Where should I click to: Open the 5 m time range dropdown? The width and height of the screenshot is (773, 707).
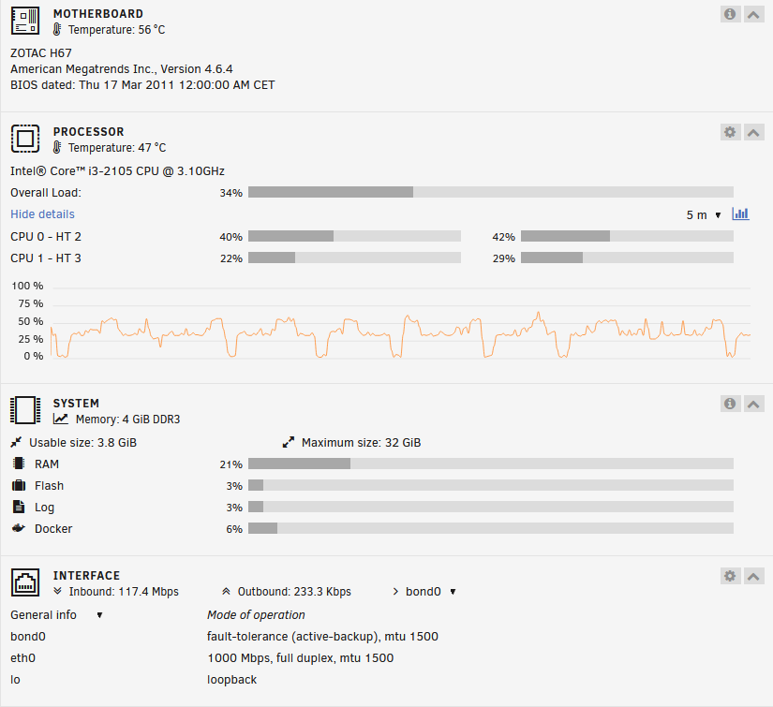point(704,215)
